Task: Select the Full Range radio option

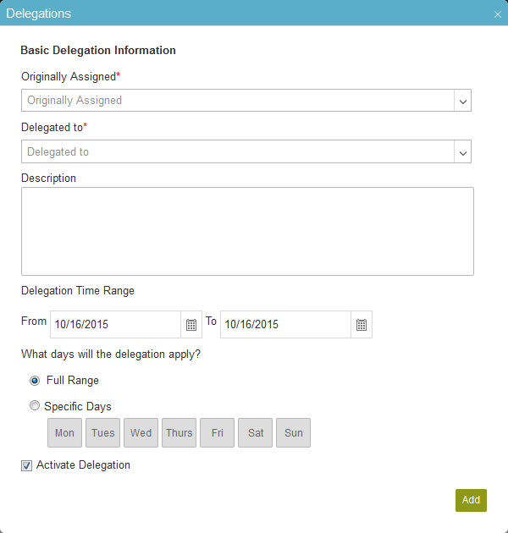Action: click(x=35, y=381)
